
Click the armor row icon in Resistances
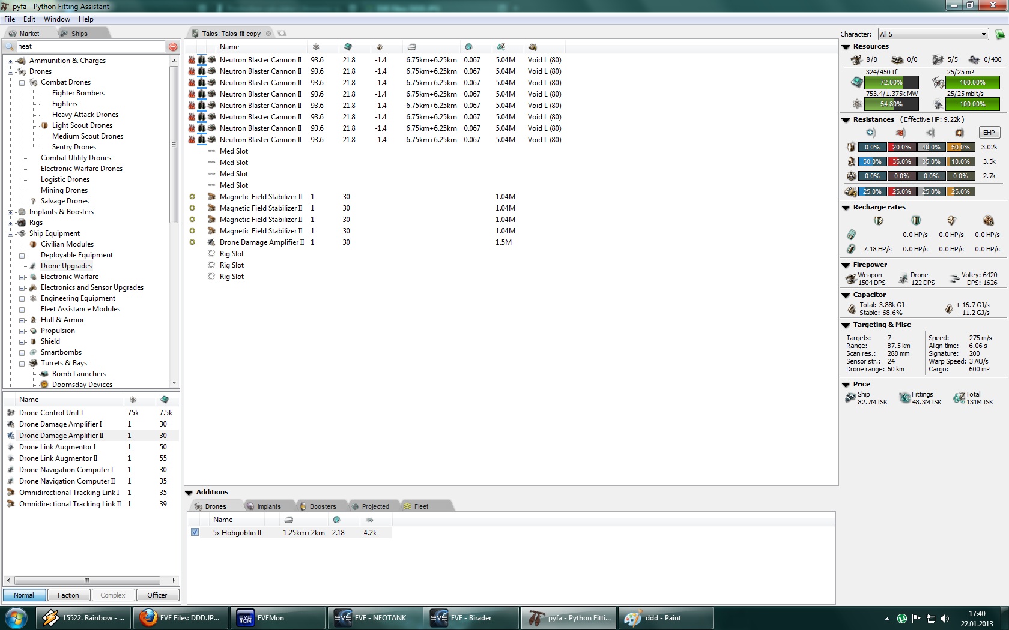851,161
